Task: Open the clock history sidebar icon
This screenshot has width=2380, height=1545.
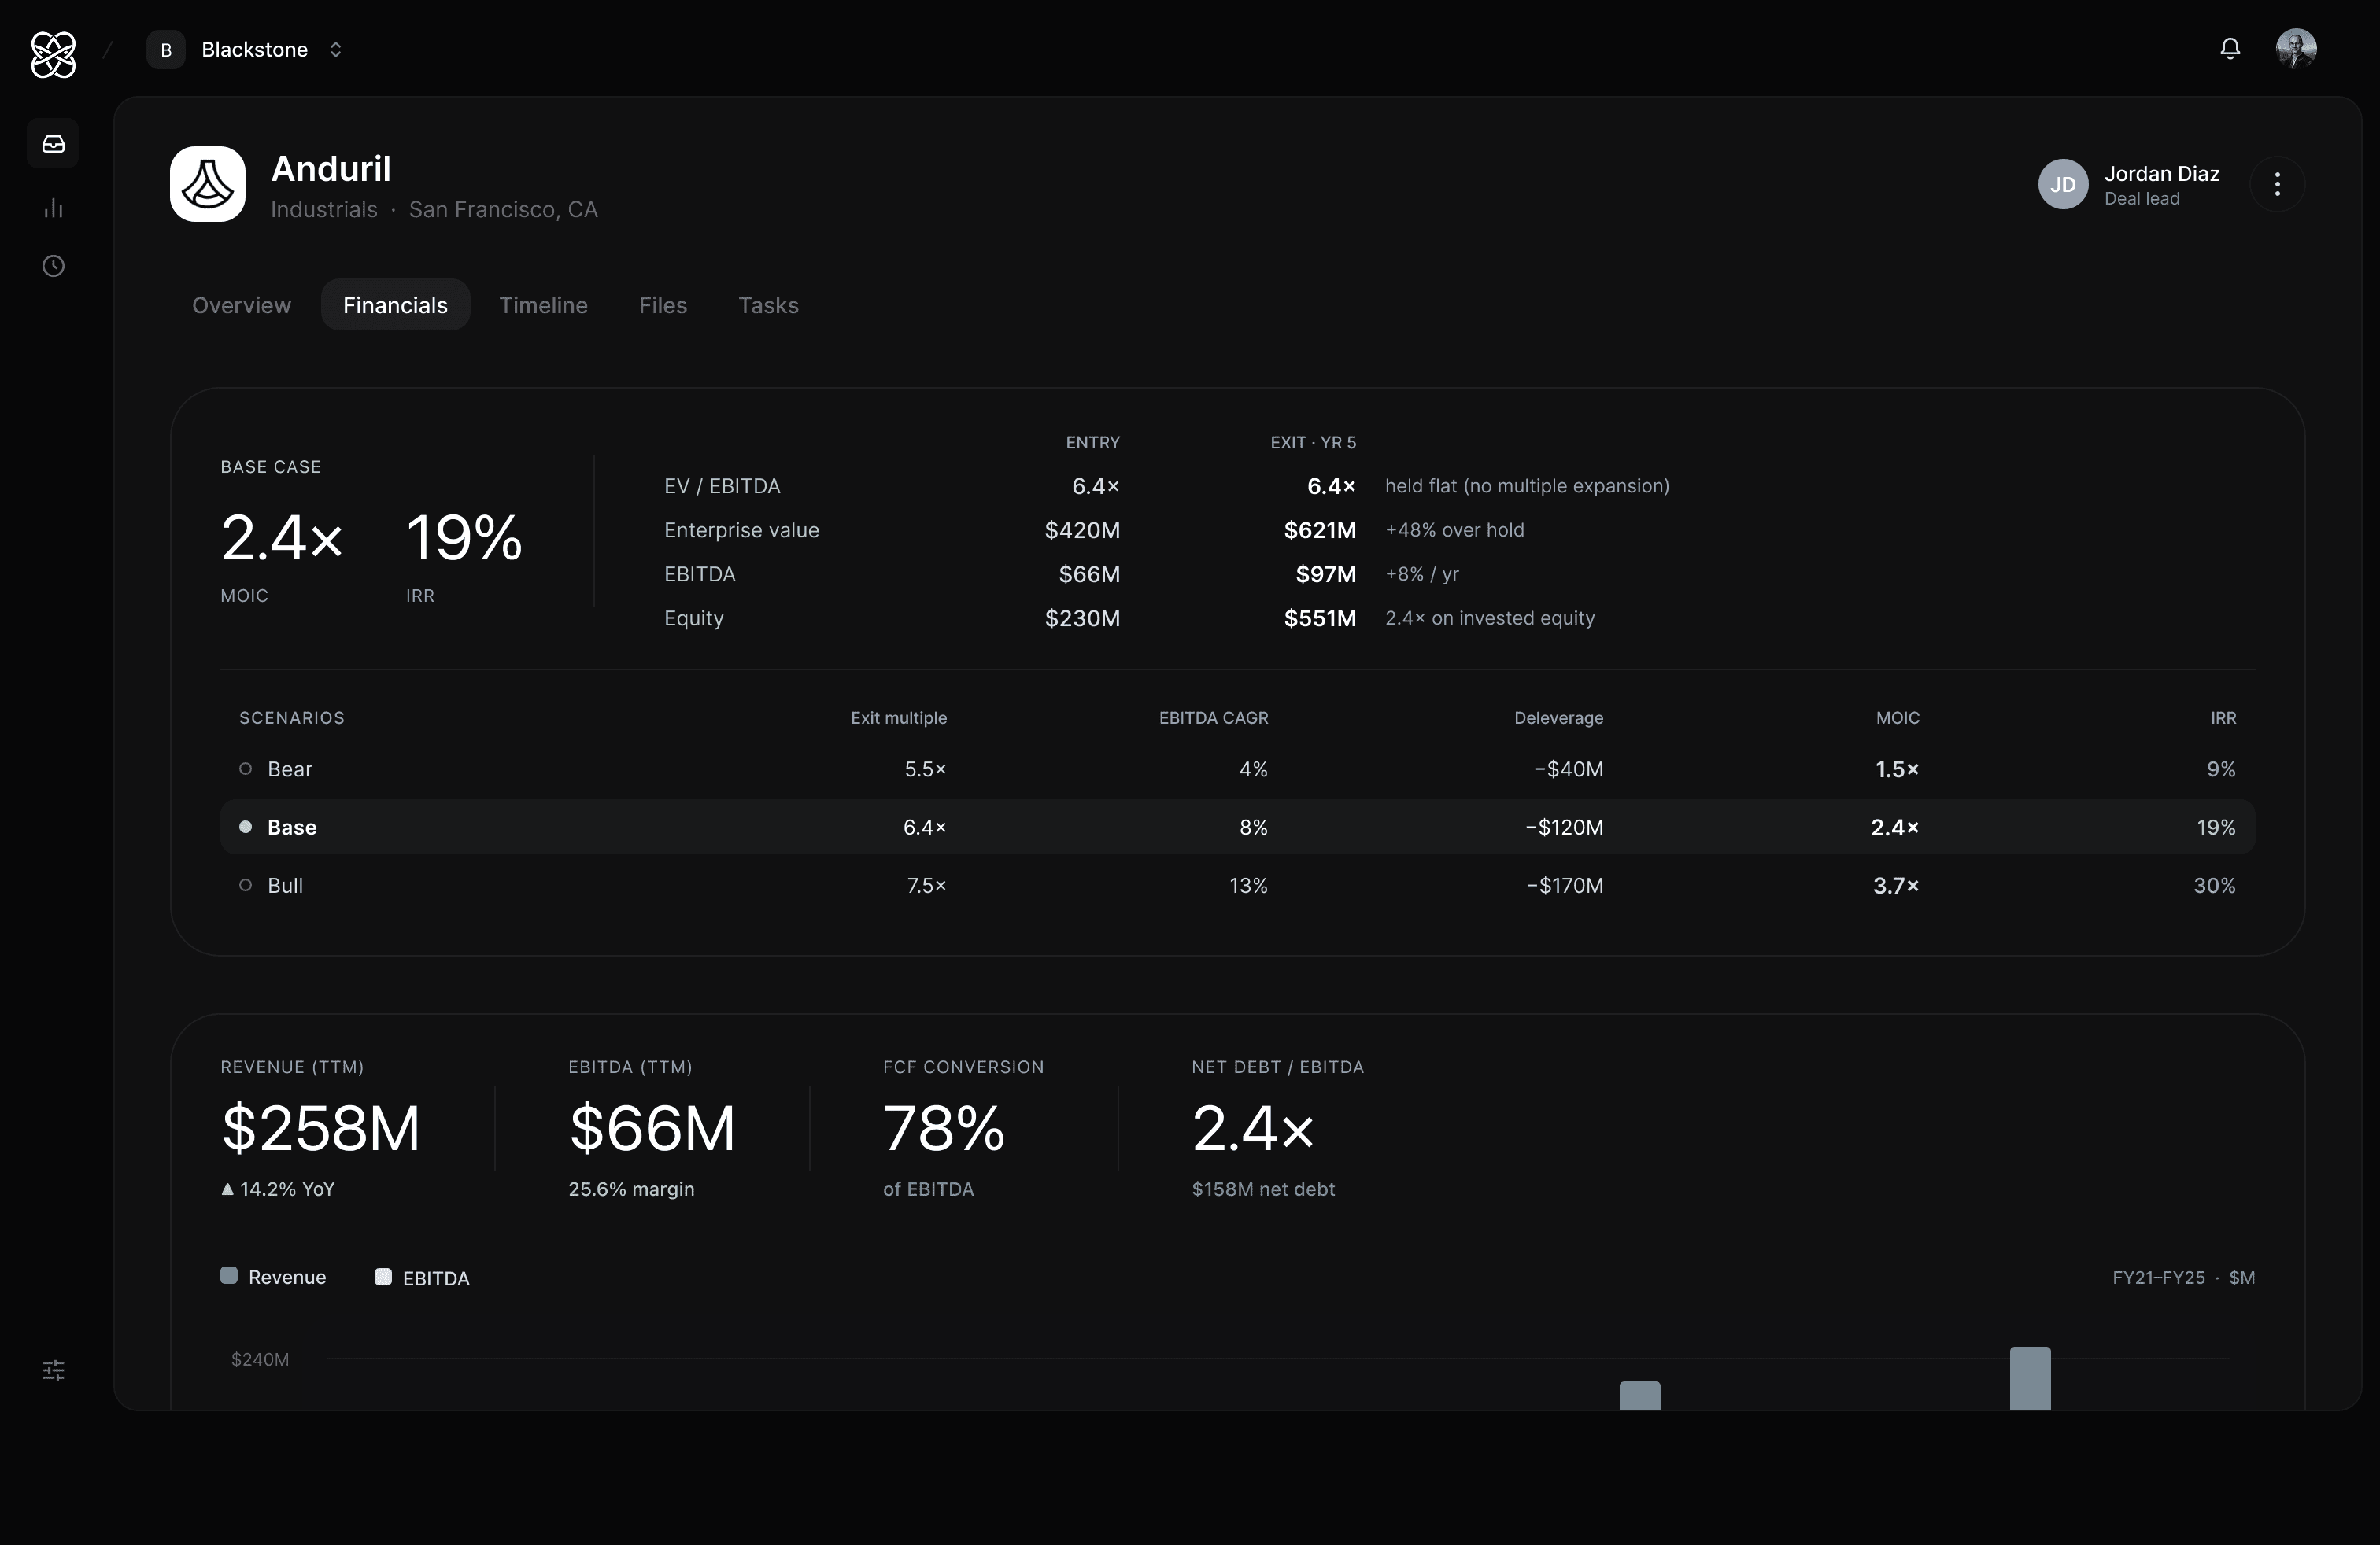Action: click(x=53, y=266)
